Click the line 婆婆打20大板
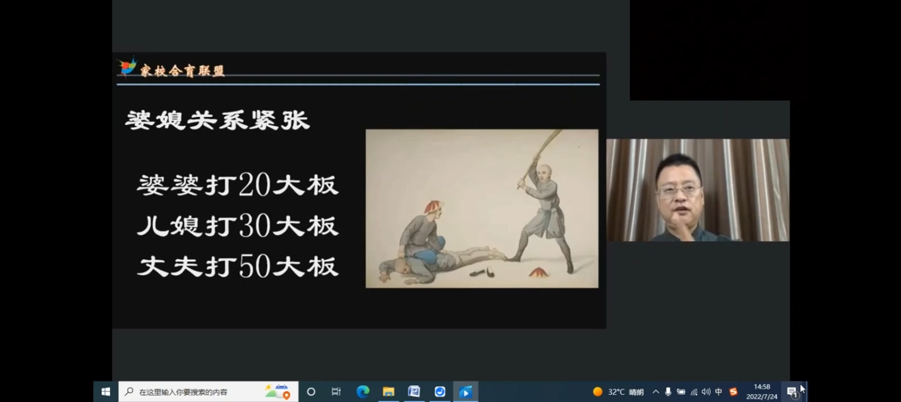The height and width of the screenshot is (402, 901). pos(238,185)
